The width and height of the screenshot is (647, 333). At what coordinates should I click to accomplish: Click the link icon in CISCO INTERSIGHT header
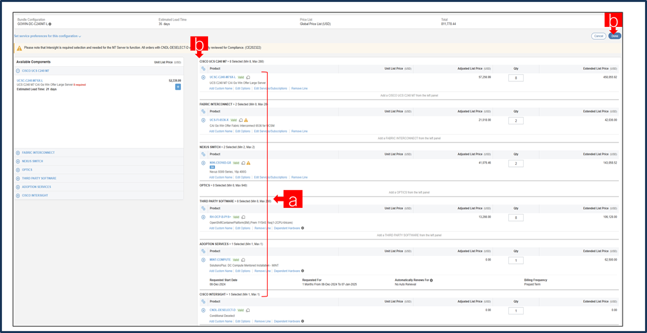[203, 301]
